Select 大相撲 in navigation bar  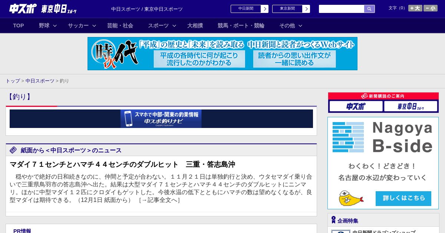tap(195, 26)
